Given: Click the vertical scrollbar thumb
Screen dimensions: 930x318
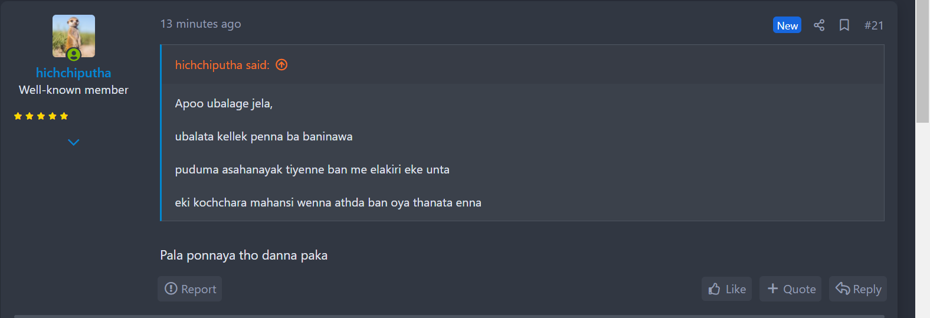Looking at the screenshot, I should (x=922, y=61).
